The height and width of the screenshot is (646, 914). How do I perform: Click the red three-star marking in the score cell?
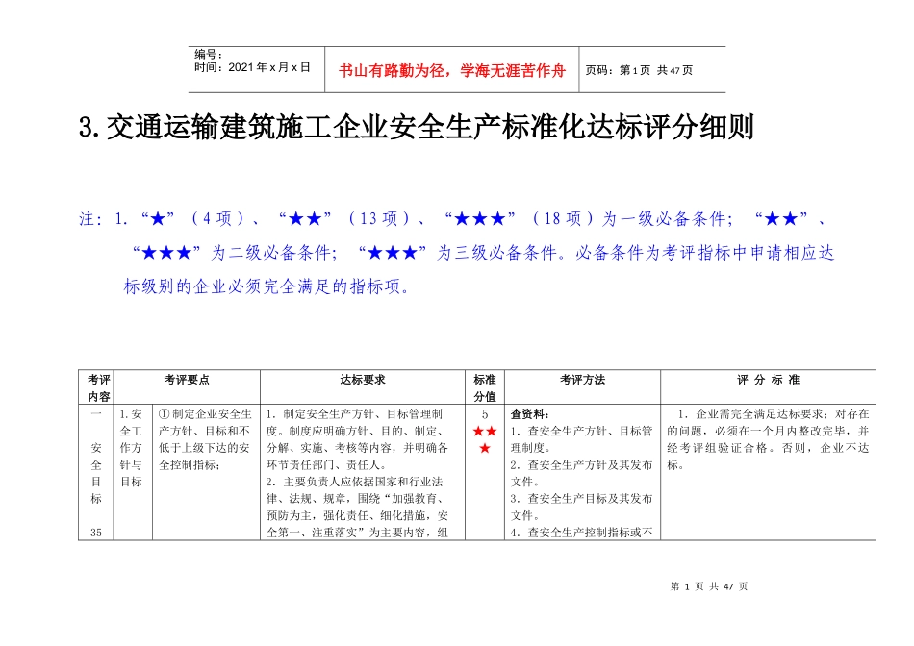[x=484, y=439]
